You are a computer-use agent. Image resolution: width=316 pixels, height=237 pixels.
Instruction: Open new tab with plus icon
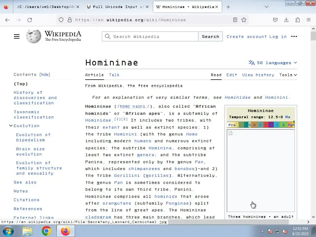click(x=228, y=7)
